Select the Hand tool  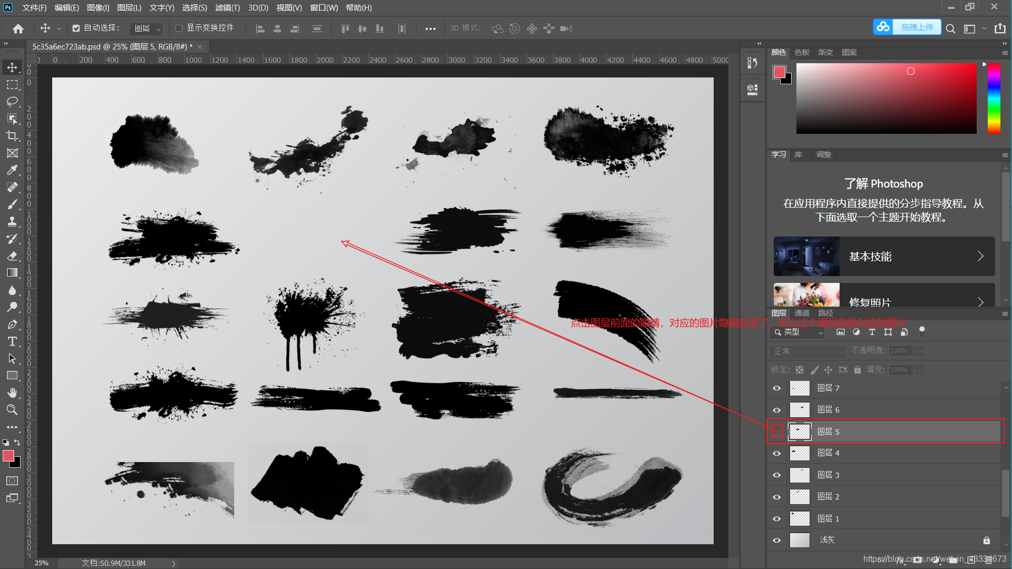coord(12,393)
